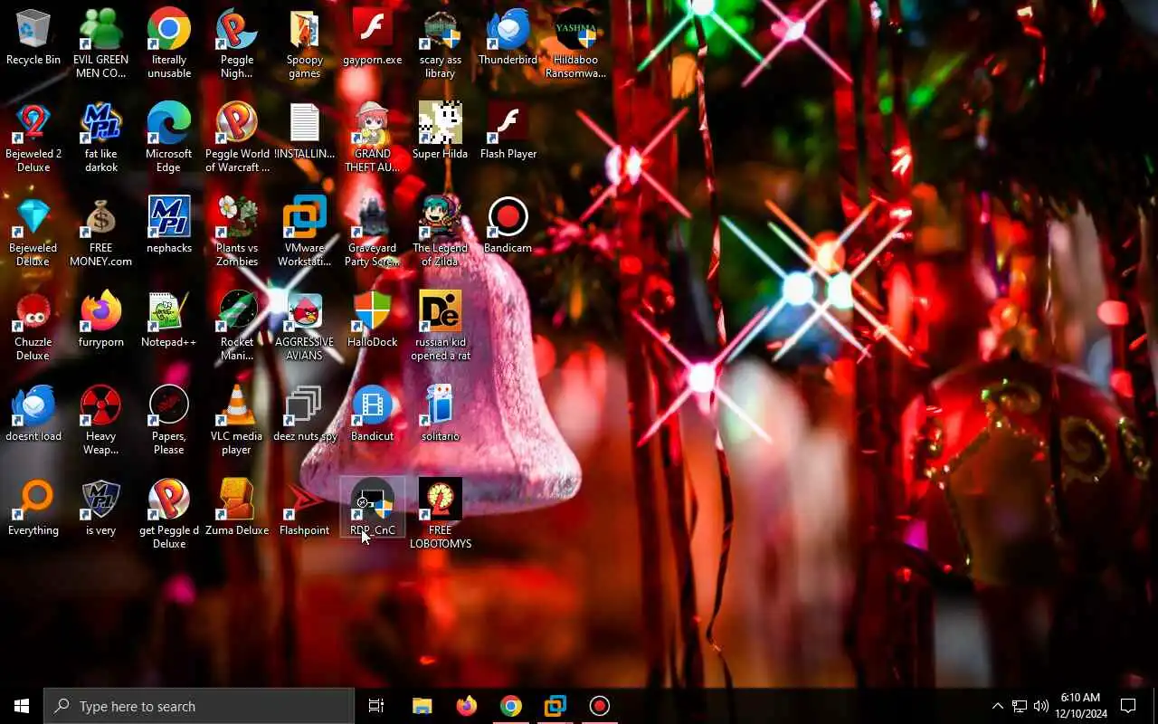Select the GRAND THEFT AU... icon
1158x724 pixels.
click(x=373, y=138)
